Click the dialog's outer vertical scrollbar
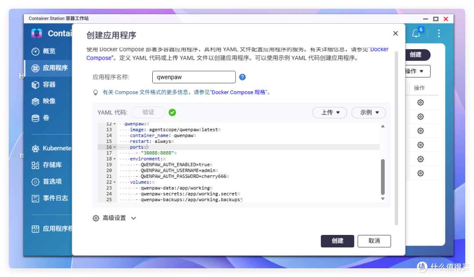 [x=396, y=138]
